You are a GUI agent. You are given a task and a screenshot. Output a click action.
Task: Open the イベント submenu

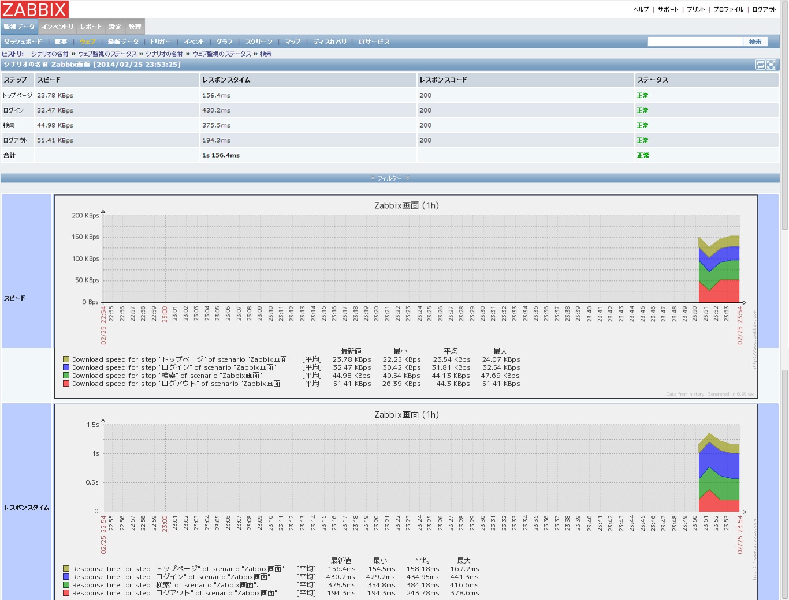194,42
